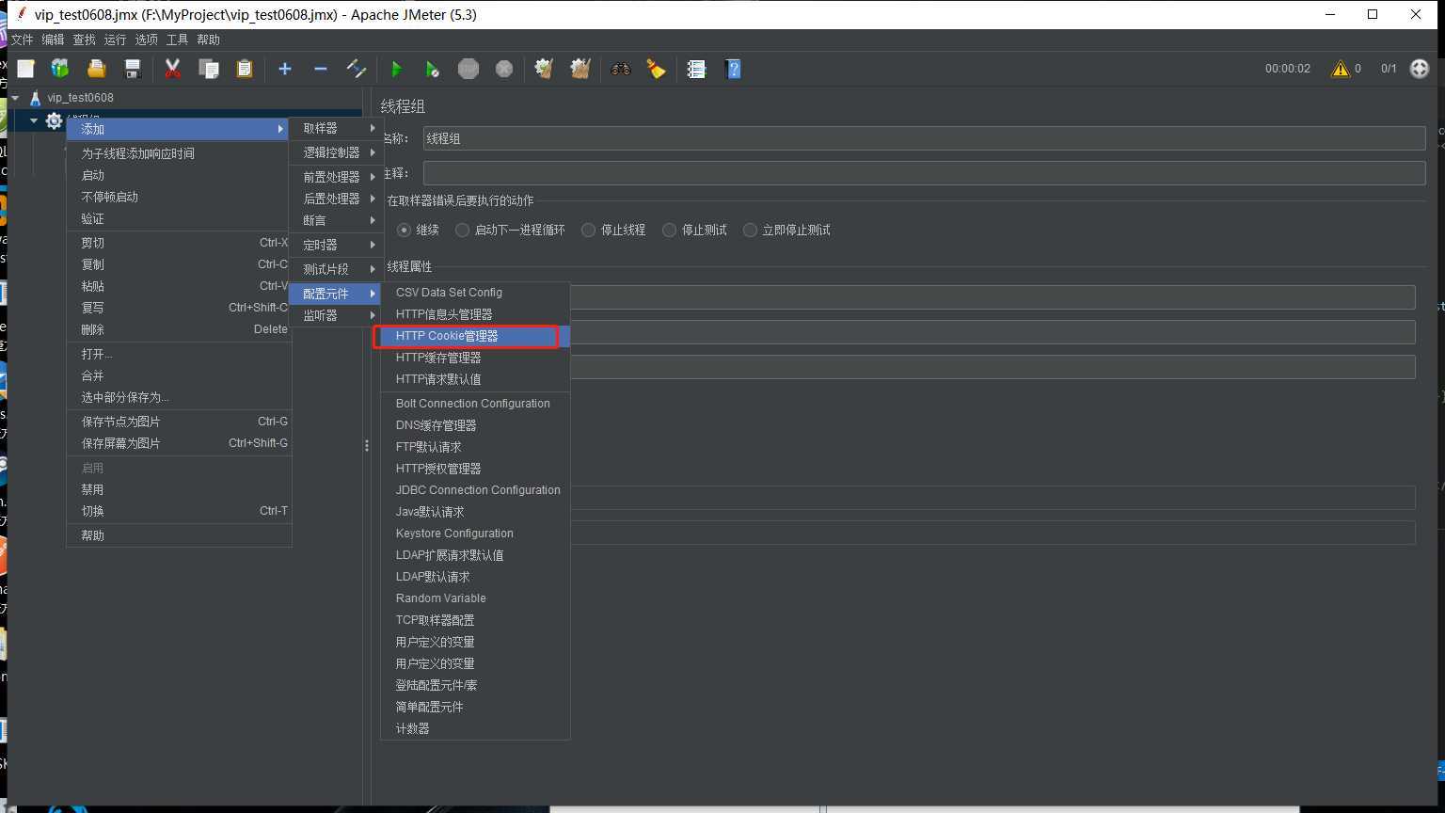Click the thread status icon at far right
1445x813 pixels.
click(1420, 69)
